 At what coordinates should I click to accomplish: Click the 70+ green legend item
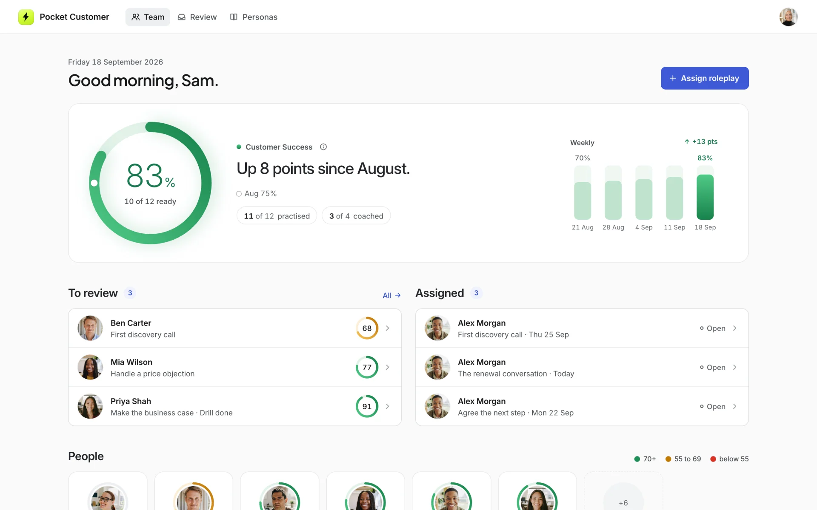point(645,459)
